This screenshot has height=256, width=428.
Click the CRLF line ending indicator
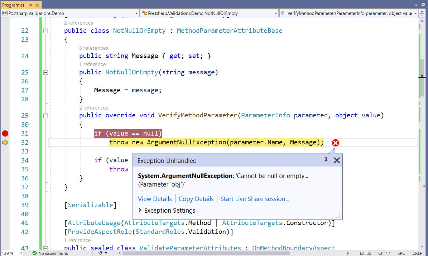(x=417, y=253)
